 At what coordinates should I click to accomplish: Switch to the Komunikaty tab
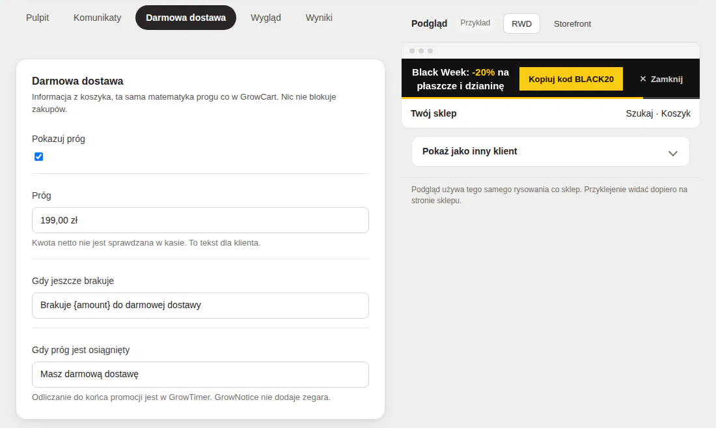point(97,18)
